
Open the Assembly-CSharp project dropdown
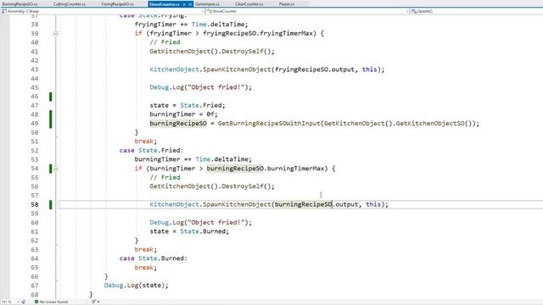[103, 11]
